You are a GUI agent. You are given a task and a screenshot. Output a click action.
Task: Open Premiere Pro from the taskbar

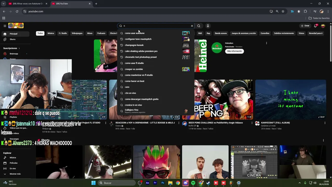click(155, 183)
